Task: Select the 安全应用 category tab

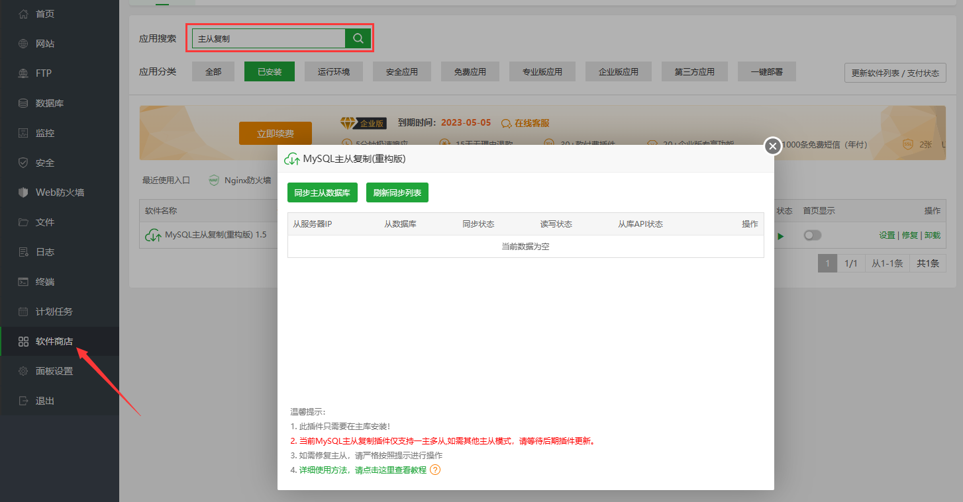Action: 402,71
